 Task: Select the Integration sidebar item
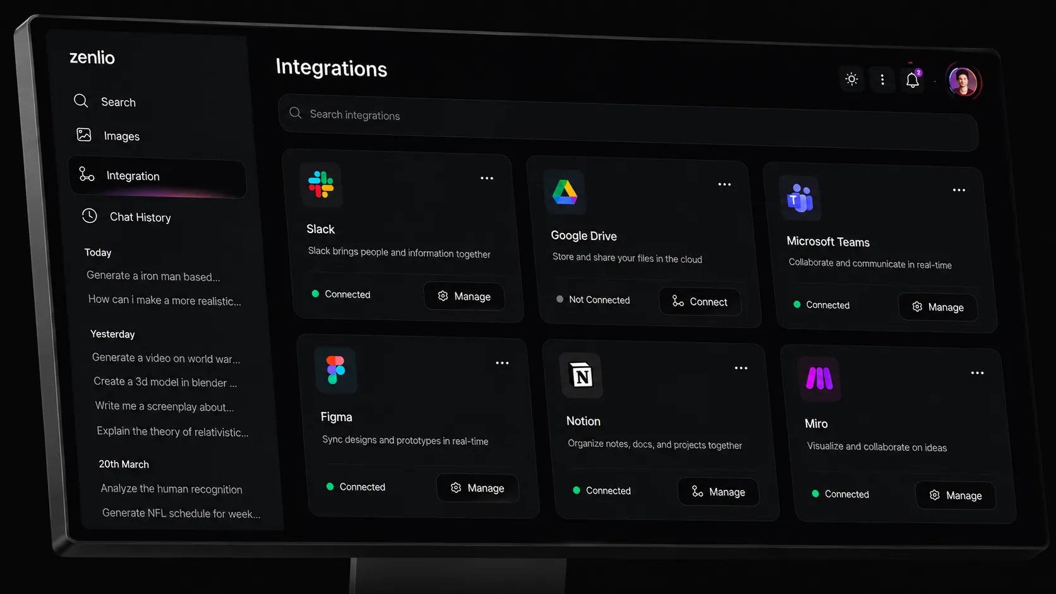coord(158,177)
